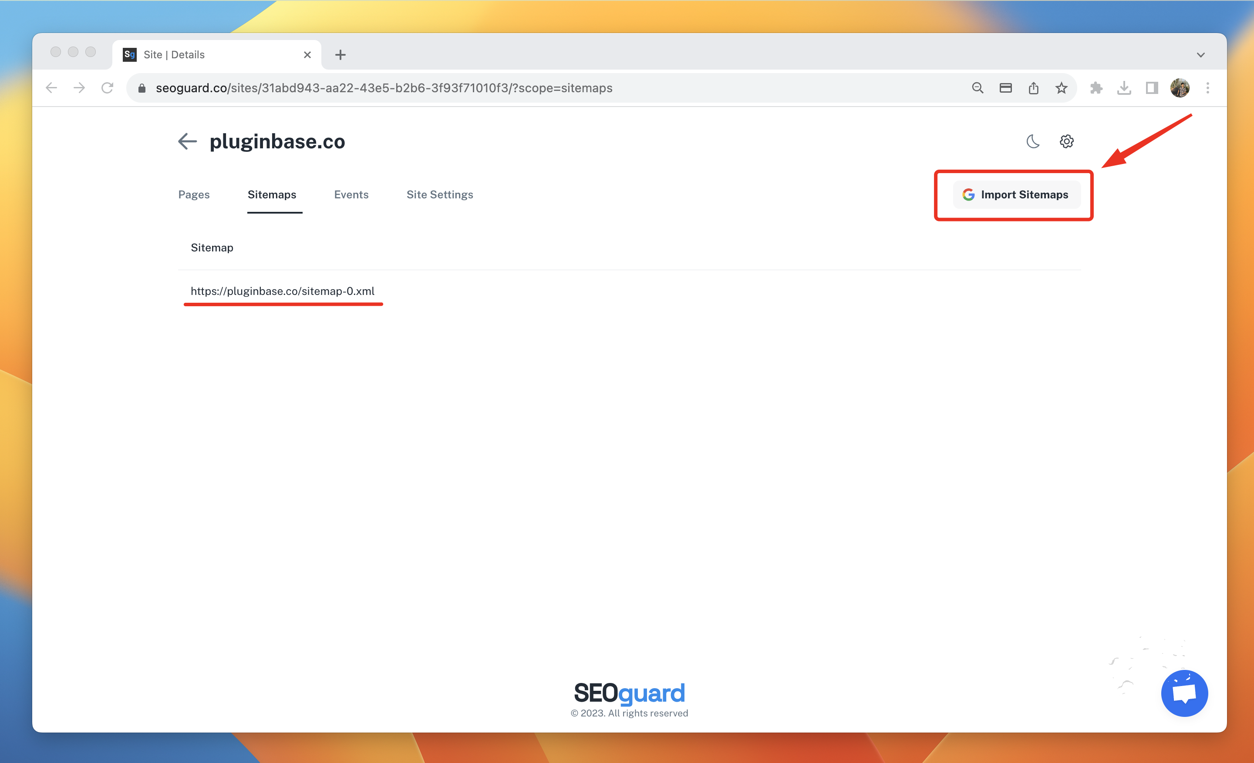Toggle dark mode with the moon icon
The height and width of the screenshot is (763, 1254).
(x=1033, y=141)
